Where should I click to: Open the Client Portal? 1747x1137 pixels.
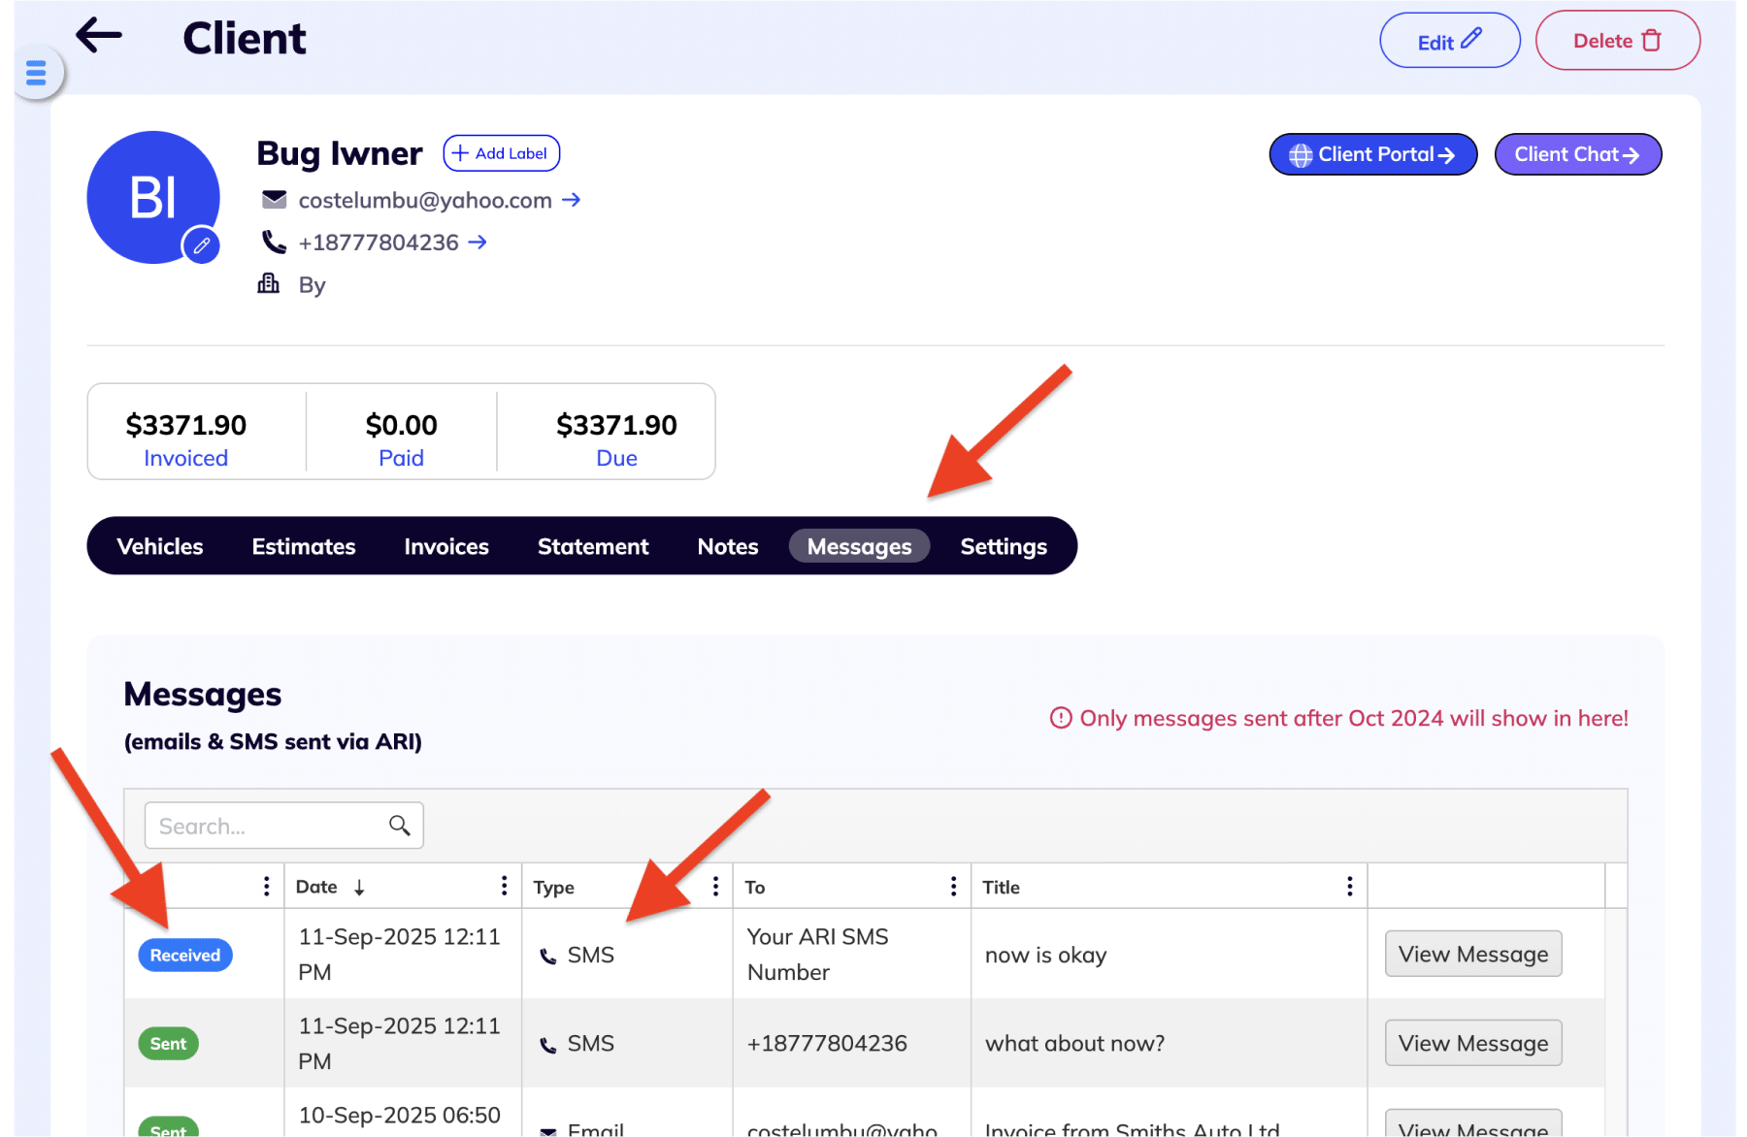tap(1372, 155)
